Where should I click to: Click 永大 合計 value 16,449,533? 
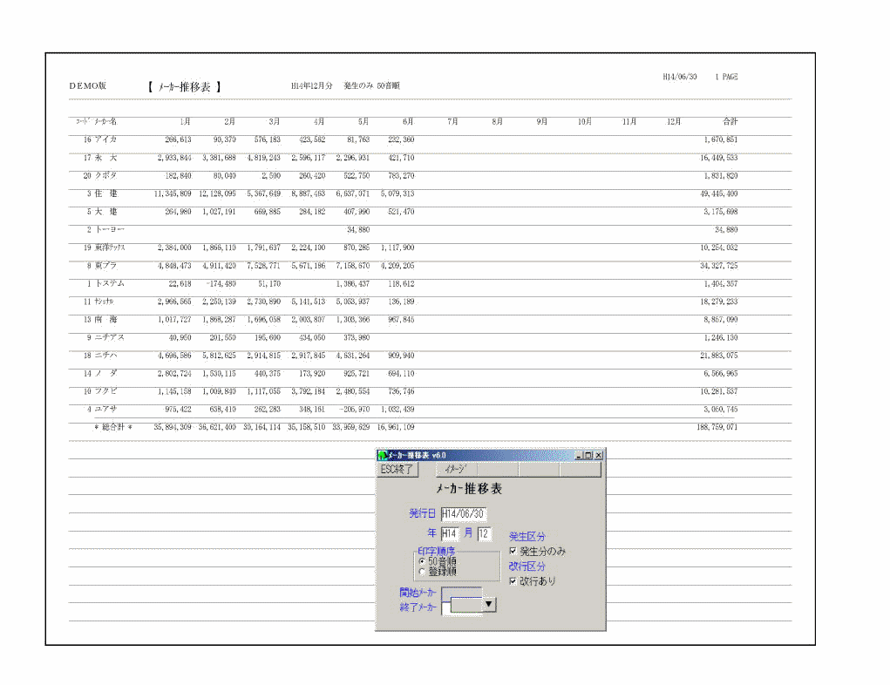[x=719, y=157]
